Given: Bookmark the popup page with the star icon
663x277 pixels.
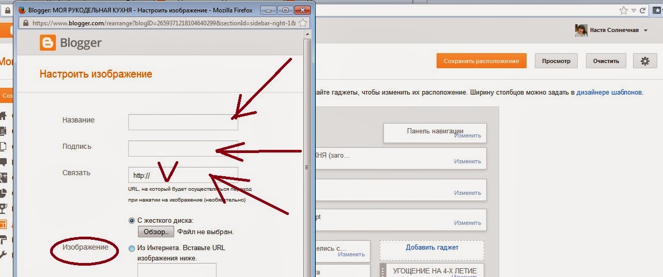Looking at the screenshot, I should click(x=303, y=23).
